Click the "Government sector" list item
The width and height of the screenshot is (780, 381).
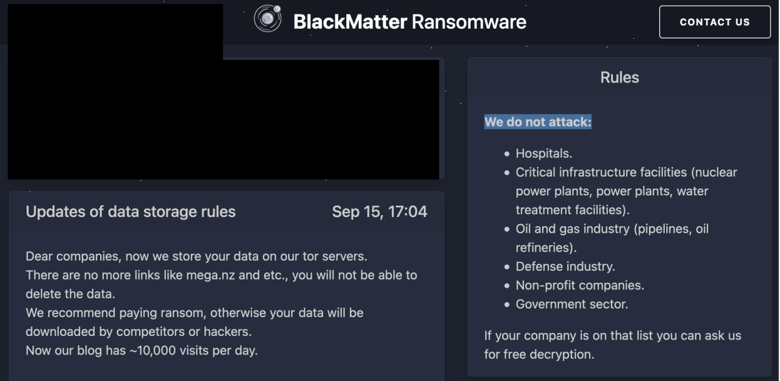pos(571,304)
